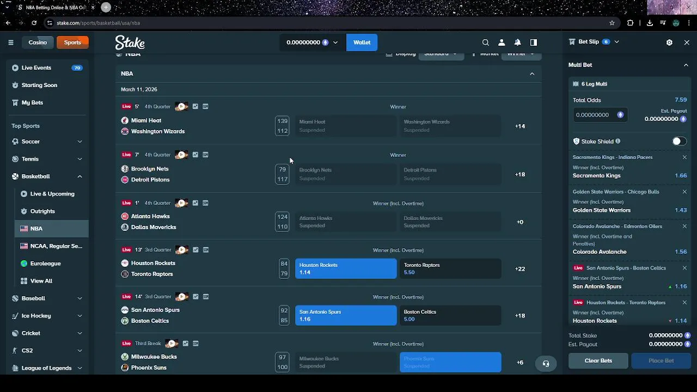Open bet slip settings gear

point(669,42)
